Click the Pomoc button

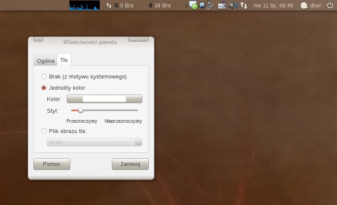point(52,164)
